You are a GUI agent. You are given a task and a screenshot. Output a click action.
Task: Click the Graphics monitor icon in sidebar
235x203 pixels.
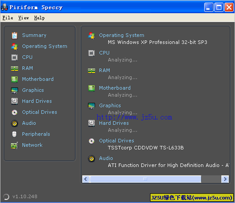tap(15, 91)
